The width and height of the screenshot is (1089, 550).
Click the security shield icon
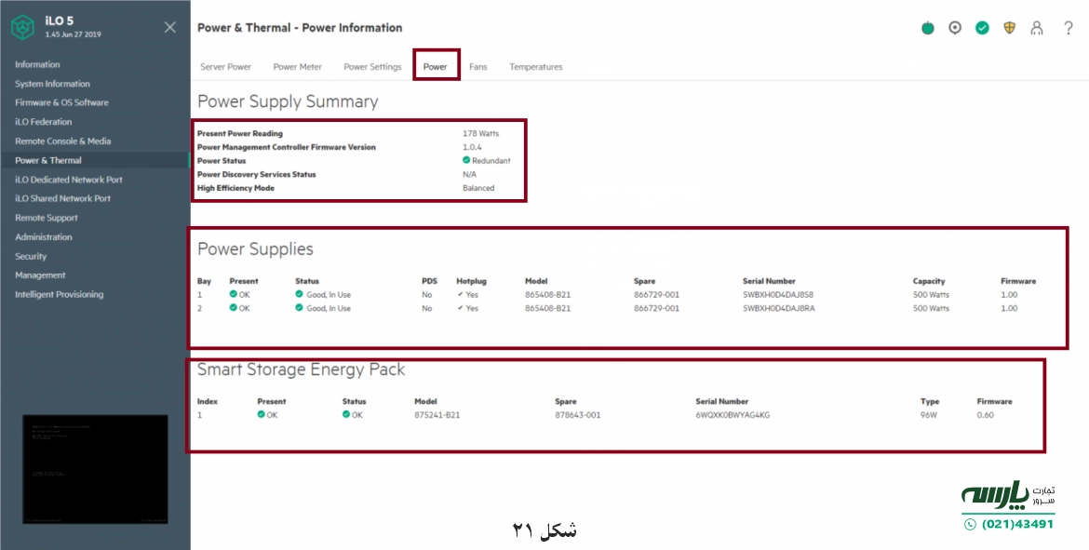(x=1009, y=28)
